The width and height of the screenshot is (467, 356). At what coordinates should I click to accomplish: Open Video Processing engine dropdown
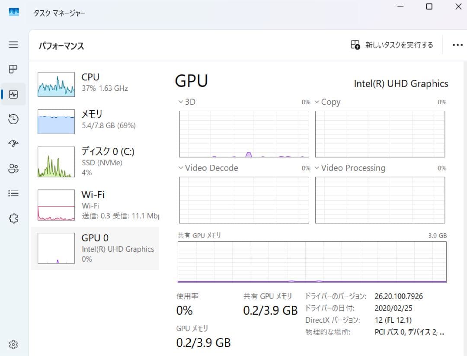(350, 168)
